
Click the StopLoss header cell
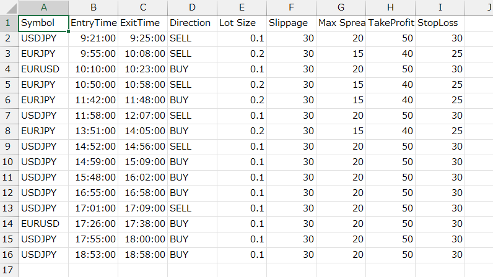440,23
